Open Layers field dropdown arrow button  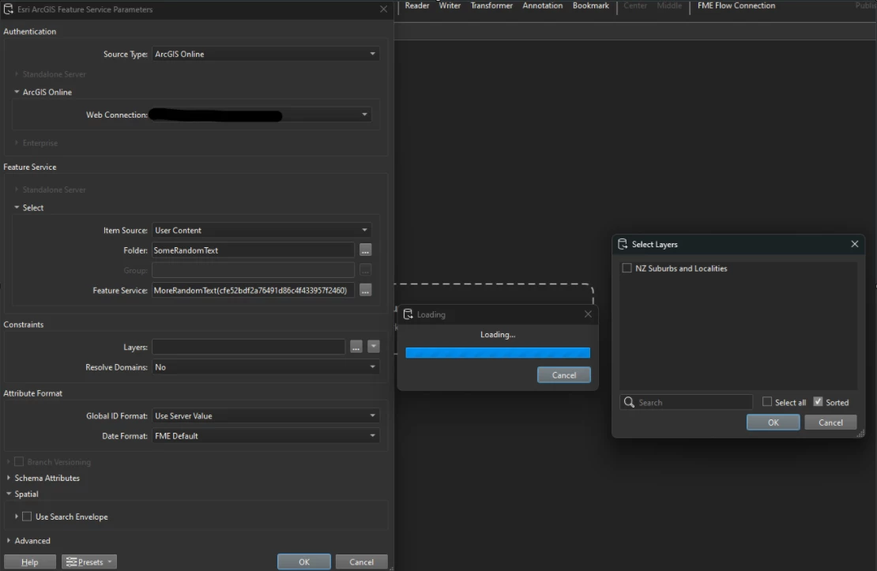[374, 347]
